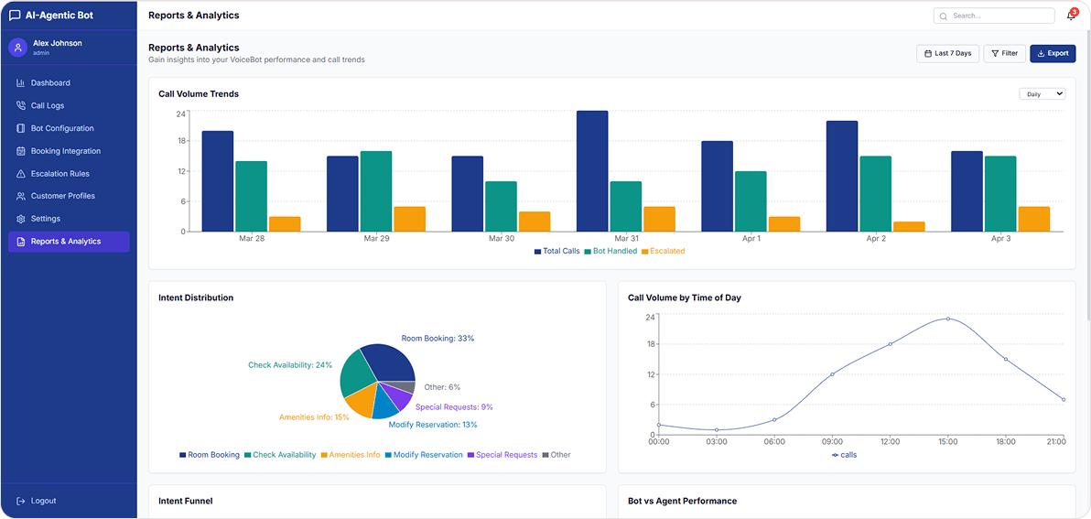Click the Customer Profiles people icon
The width and height of the screenshot is (1091, 519).
click(21, 196)
